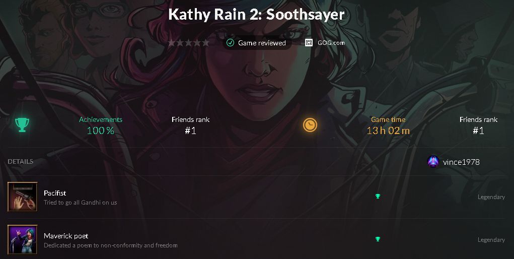Viewport: 514px width, 259px height.
Task: Click the Game reviewed button
Action: 257,43
